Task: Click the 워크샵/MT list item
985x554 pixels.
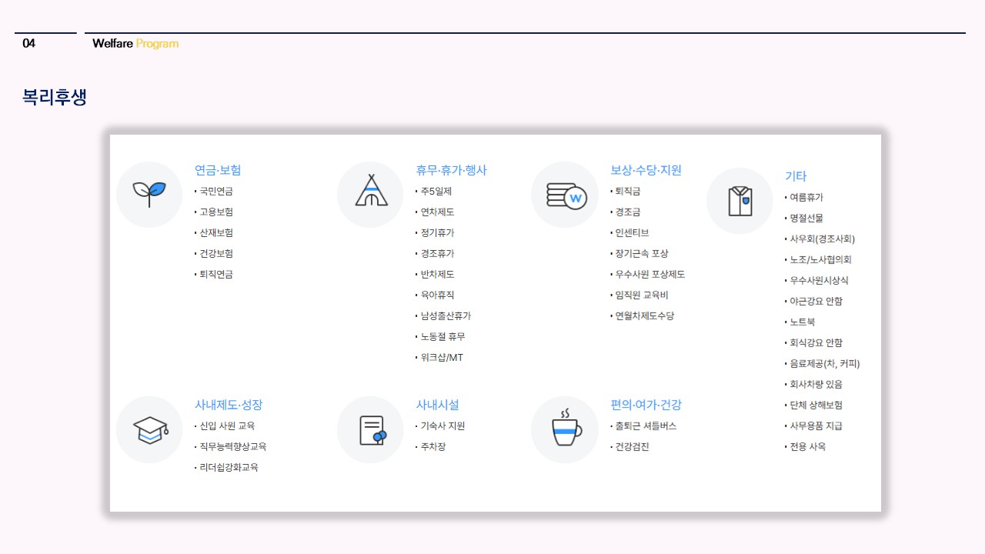Action: pyautogui.click(x=442, y=358)
